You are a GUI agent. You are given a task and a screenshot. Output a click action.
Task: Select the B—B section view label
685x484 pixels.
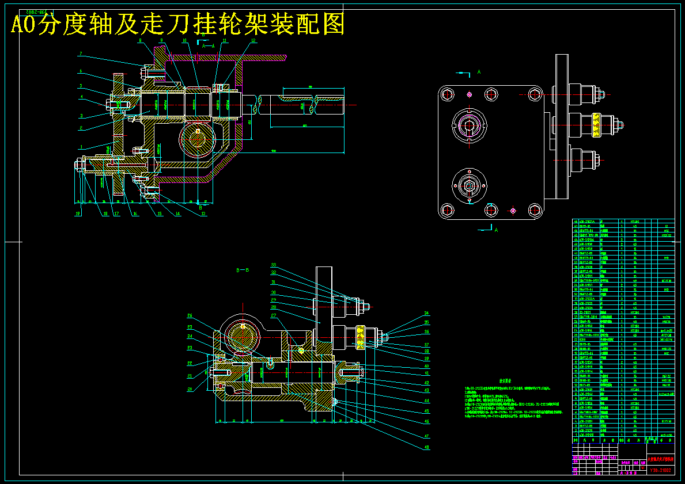click(243, 270)
